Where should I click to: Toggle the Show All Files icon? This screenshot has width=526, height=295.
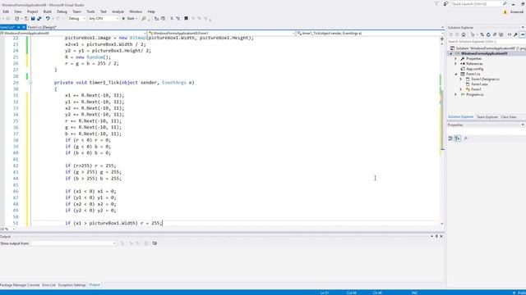501,34
